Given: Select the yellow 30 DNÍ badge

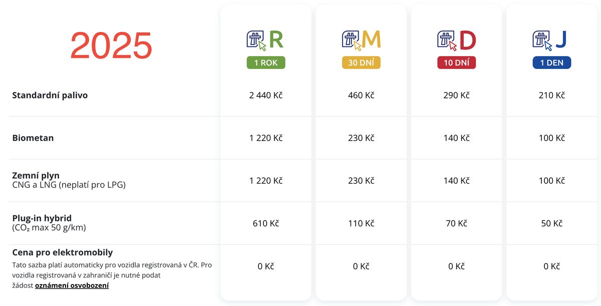Looking at the screenshot, I should point(361,63).
